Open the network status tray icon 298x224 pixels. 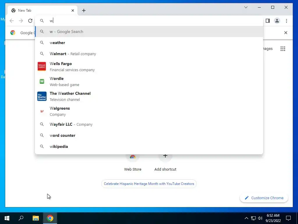(x=253, y=218)
